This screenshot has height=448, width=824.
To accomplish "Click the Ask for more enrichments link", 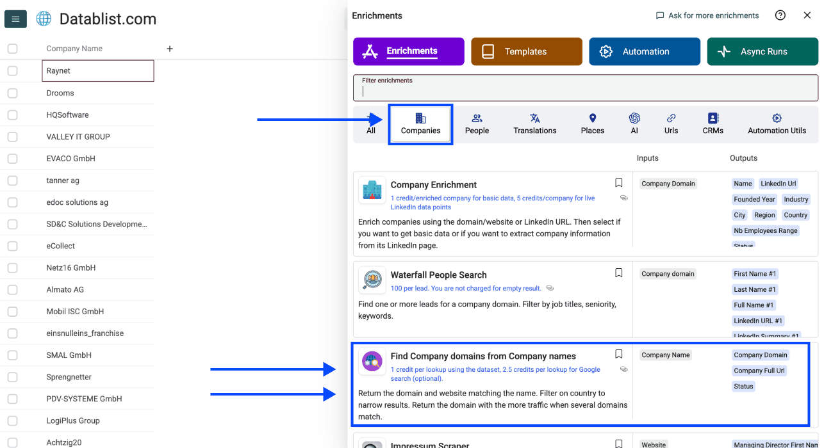I will pyautogui.click(x=707, y=15).
